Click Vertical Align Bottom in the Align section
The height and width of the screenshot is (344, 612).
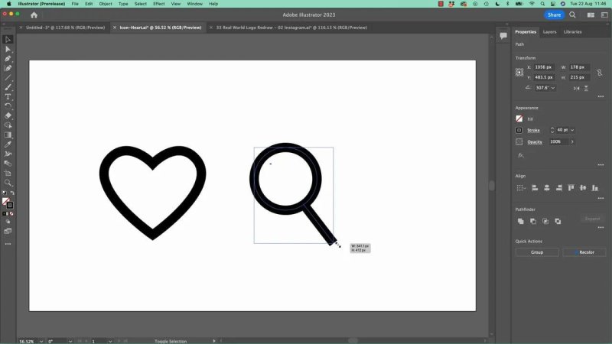595,188
